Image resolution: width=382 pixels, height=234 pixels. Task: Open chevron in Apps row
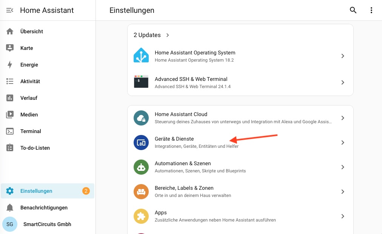coord(342,216)
